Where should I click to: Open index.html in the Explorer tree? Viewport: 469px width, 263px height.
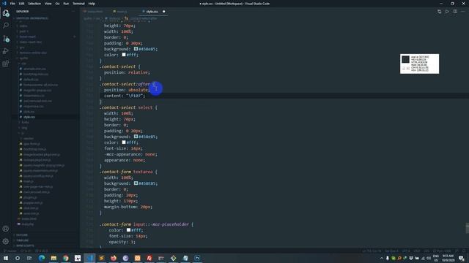pos(29,219)
